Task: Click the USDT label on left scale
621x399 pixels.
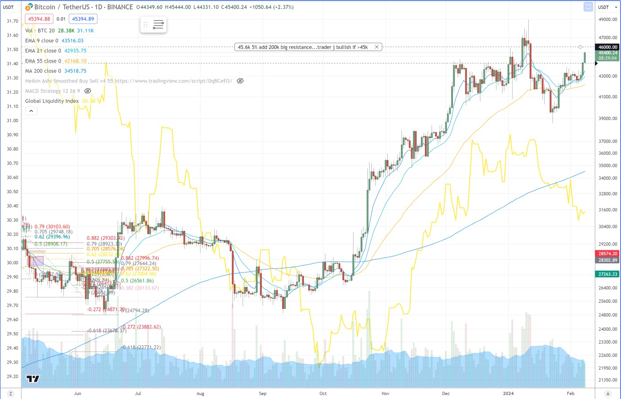Action: 8,7
